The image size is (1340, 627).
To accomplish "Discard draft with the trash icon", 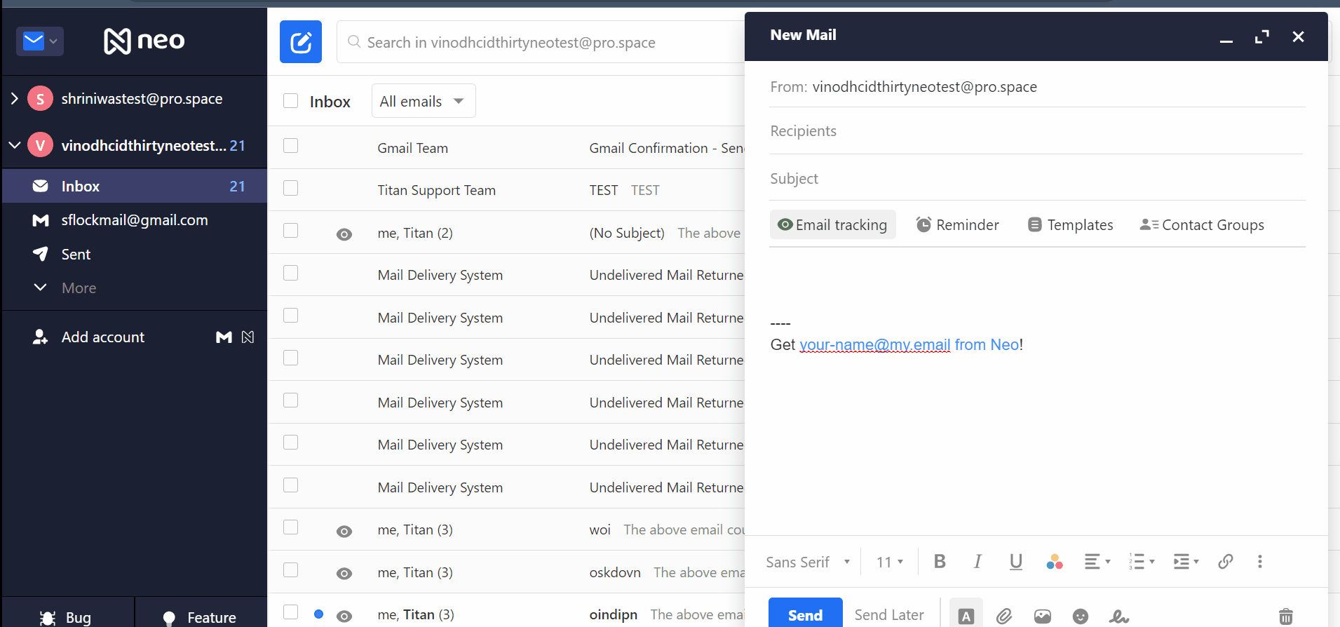I will [1285, 616].
